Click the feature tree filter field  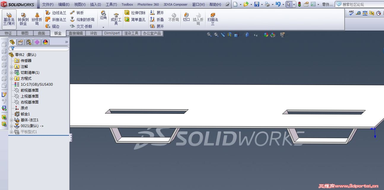pyautogui.click(x=39, y=48)
